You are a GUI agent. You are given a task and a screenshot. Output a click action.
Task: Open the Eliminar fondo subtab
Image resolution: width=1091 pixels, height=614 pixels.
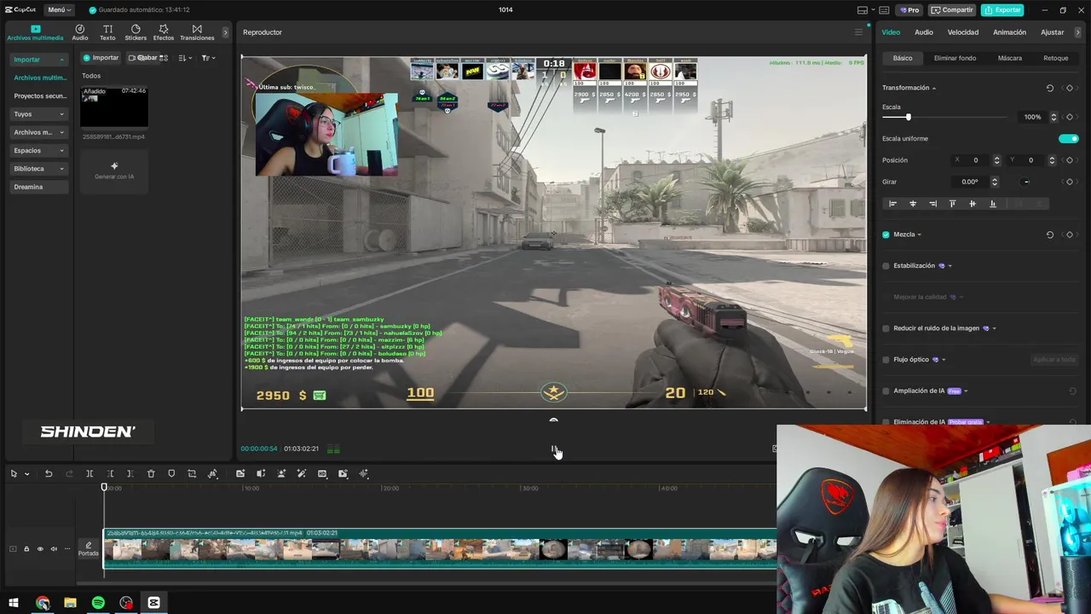pyautogui.click(x=955, y=58)
